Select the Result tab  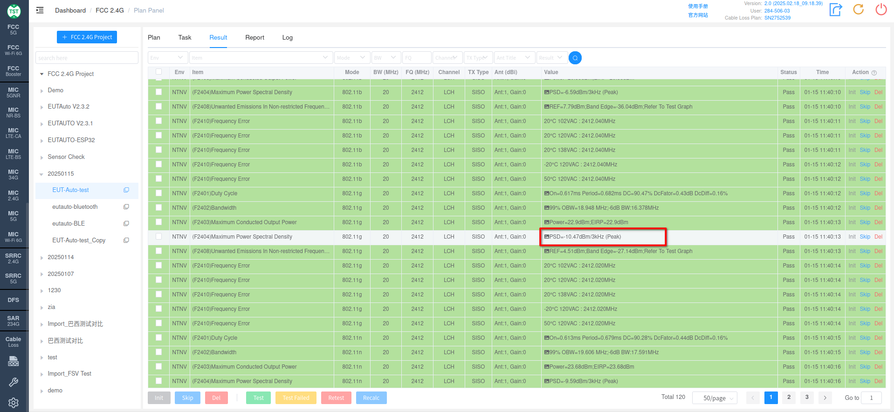click(x=218, y=37)
